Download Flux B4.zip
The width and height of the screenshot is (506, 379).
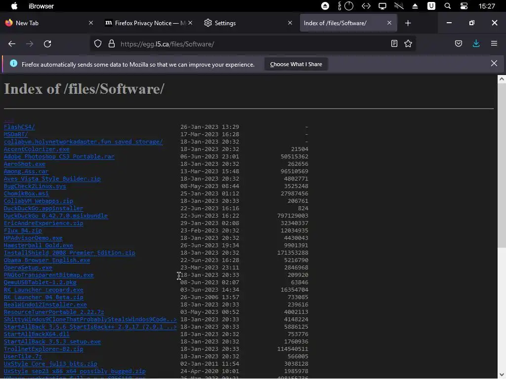(23, 231)
